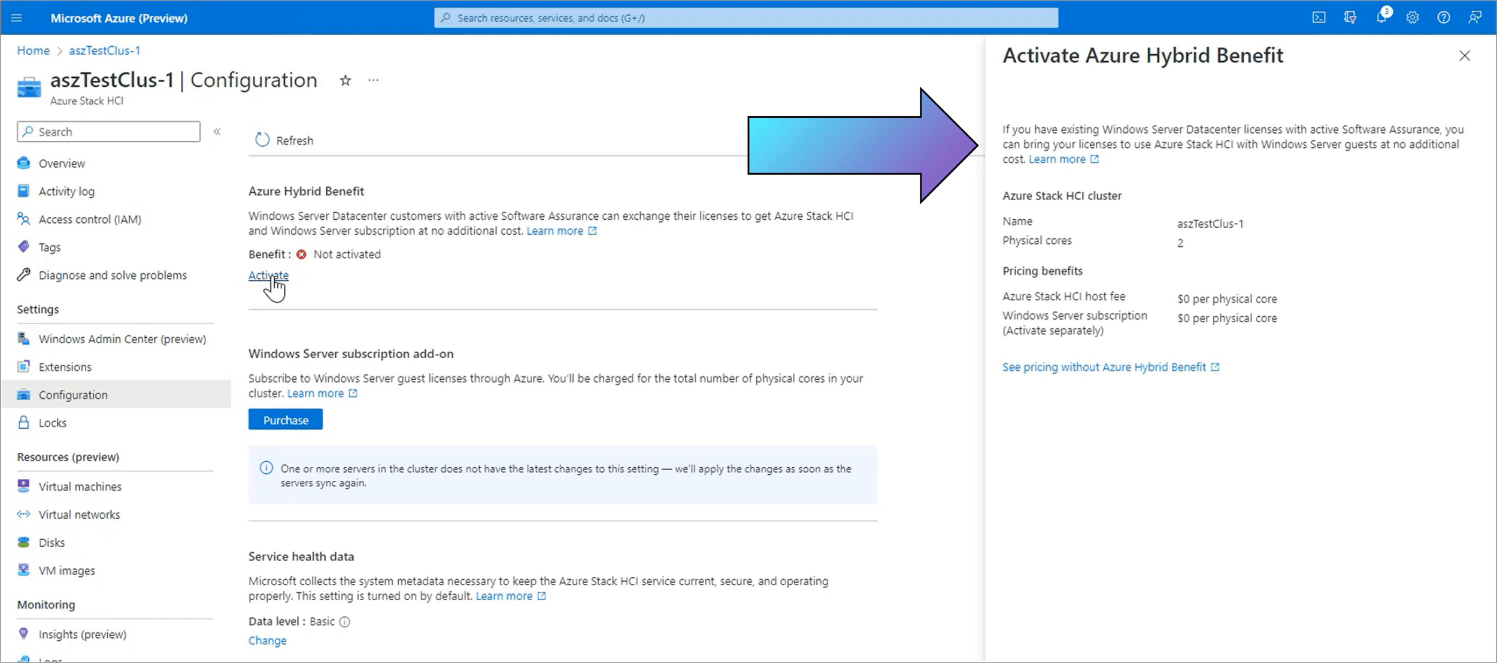Viewport: 1497px width, 663px height.
Task: Click the $0 per physical core host fee value
Action: tap(1227, 299)
